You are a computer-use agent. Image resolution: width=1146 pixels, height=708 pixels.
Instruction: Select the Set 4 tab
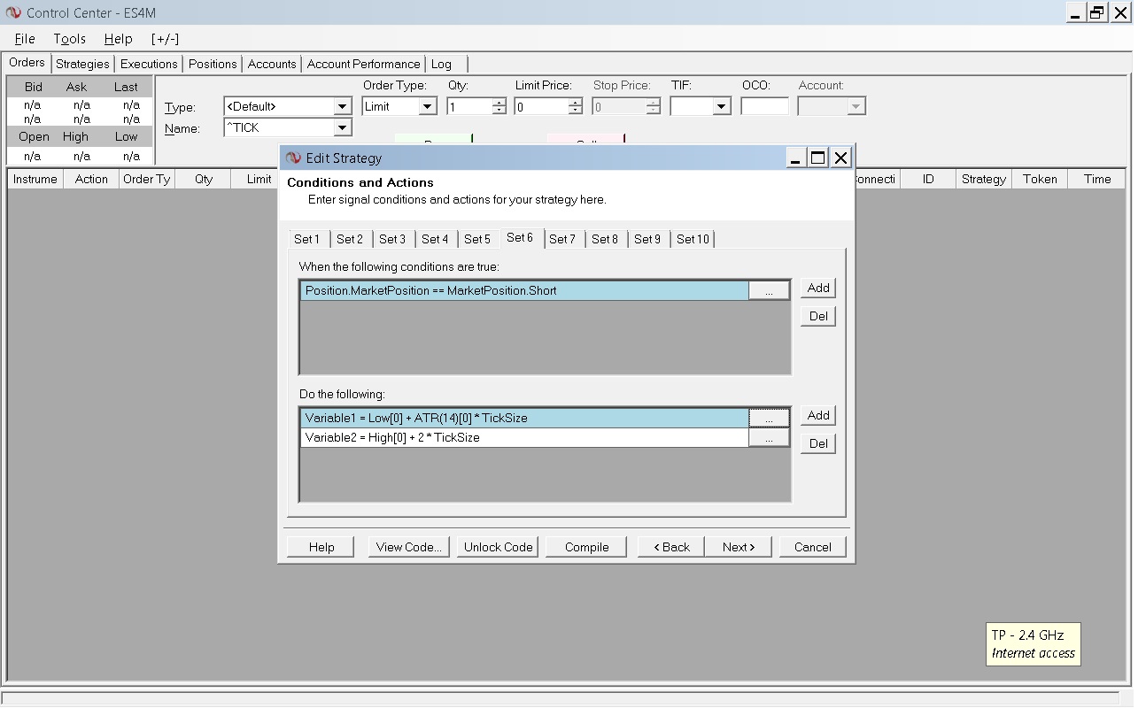tap(435, 239)
